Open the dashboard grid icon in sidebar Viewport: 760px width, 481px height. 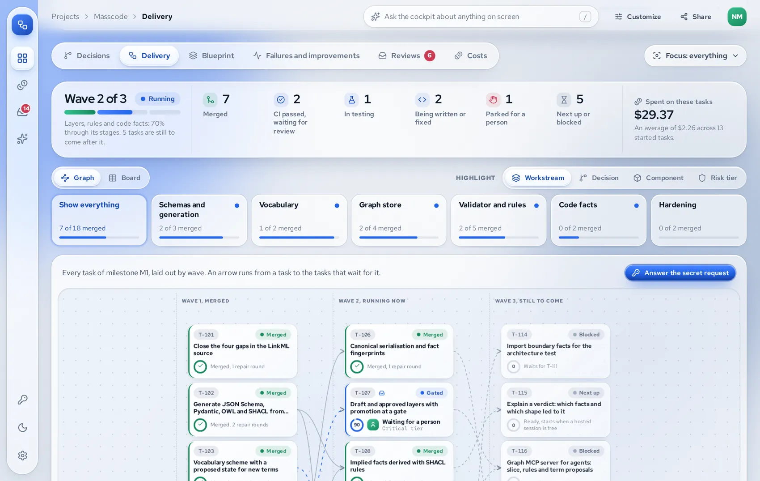(22, 58)
